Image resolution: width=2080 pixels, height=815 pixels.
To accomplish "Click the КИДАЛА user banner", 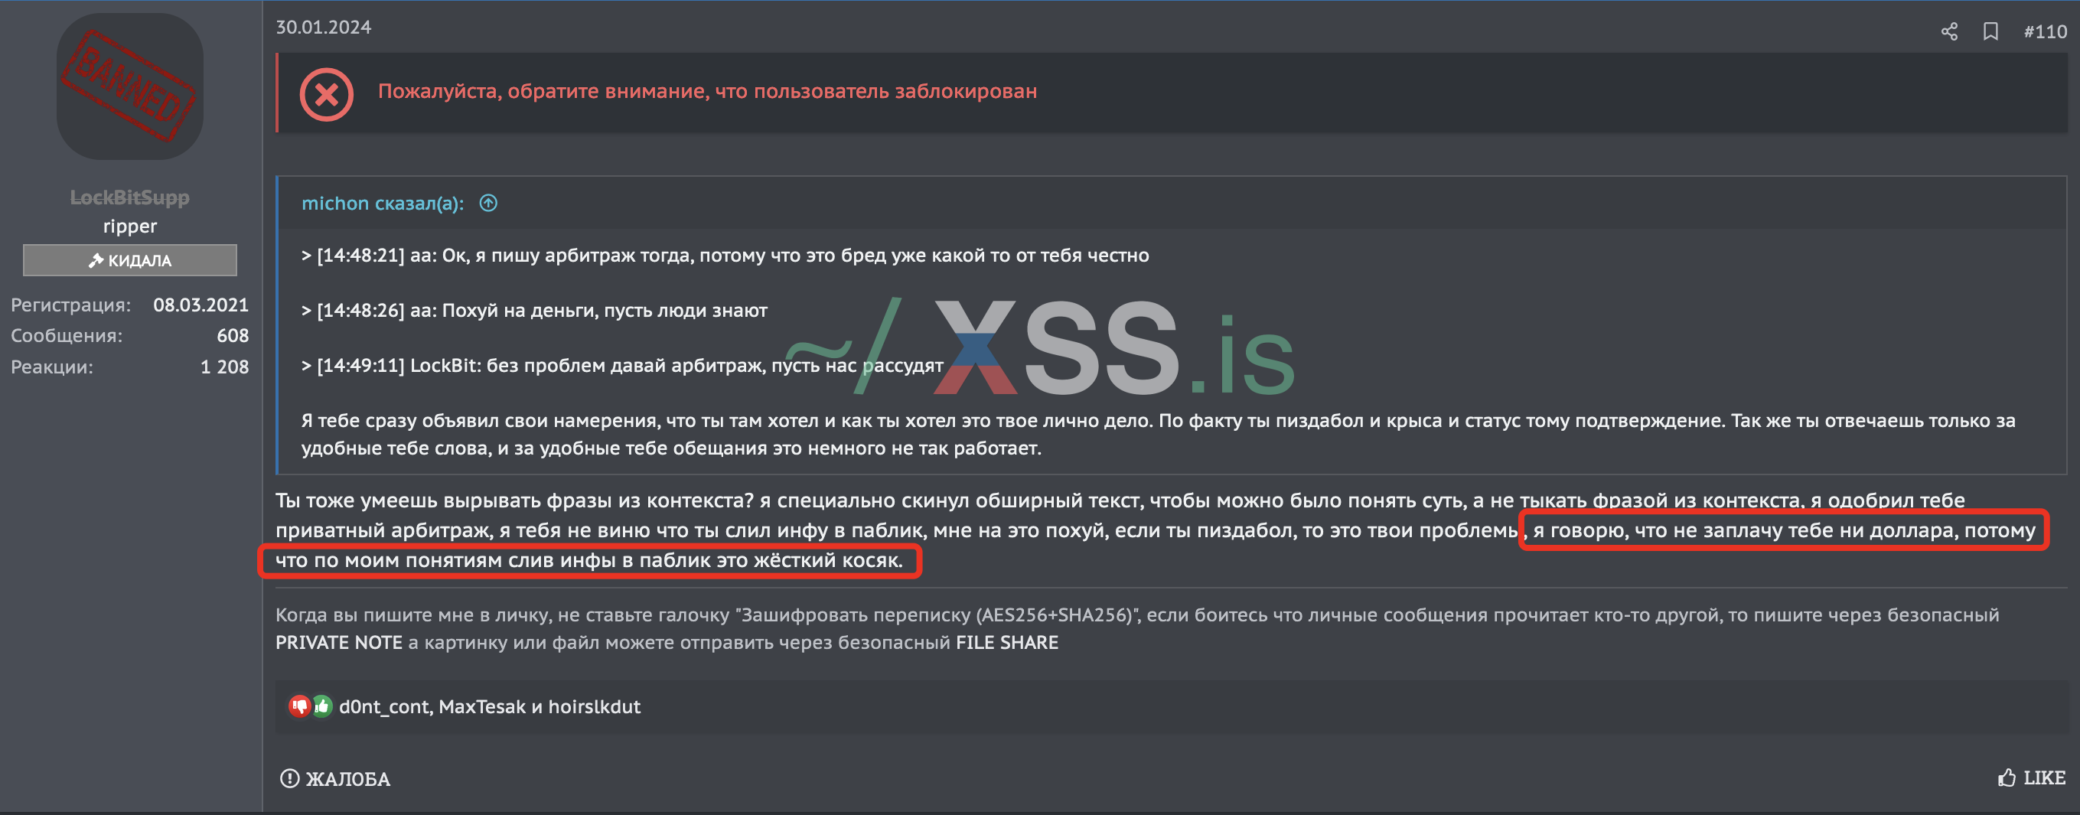I will pos(129,260).
